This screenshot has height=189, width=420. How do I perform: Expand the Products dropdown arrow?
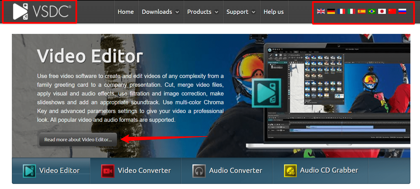(217, 12)
